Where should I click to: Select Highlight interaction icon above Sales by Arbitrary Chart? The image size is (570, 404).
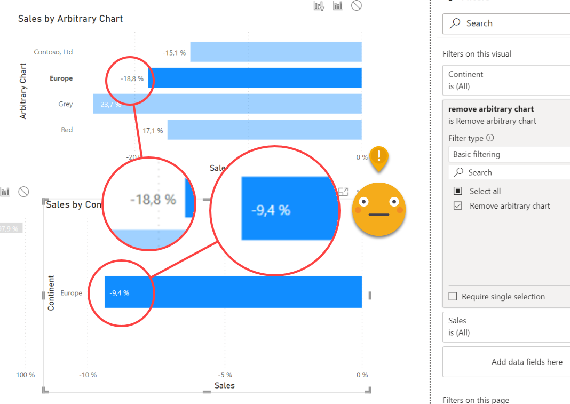338,6
